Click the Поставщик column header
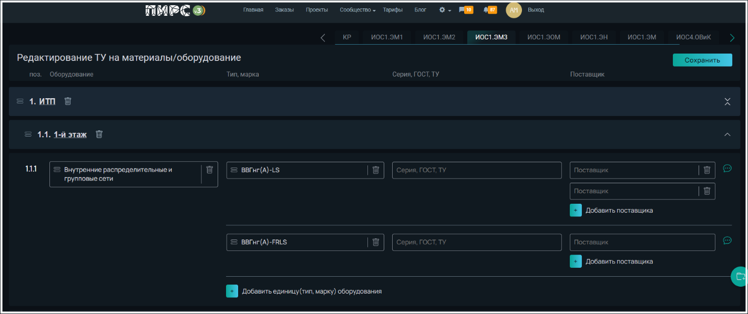 [x=587, y=75]
